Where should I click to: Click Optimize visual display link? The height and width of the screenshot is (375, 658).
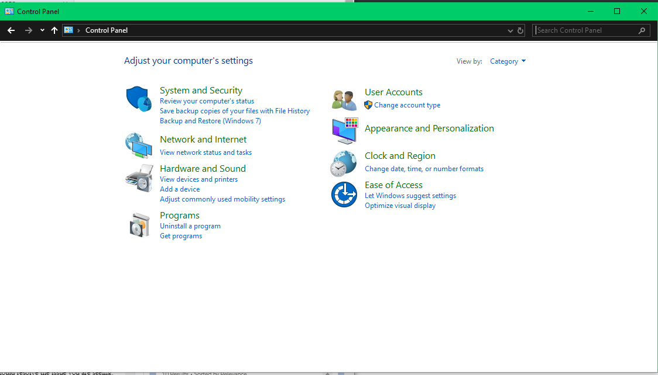click(400, 206)
